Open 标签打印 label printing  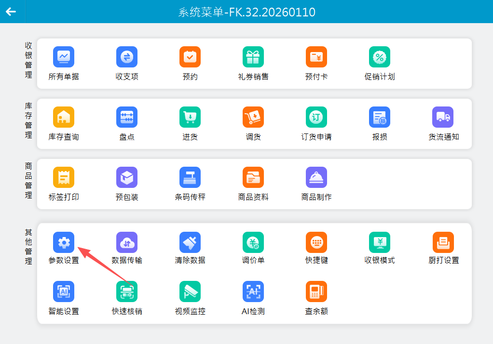[x=64, y=177]
